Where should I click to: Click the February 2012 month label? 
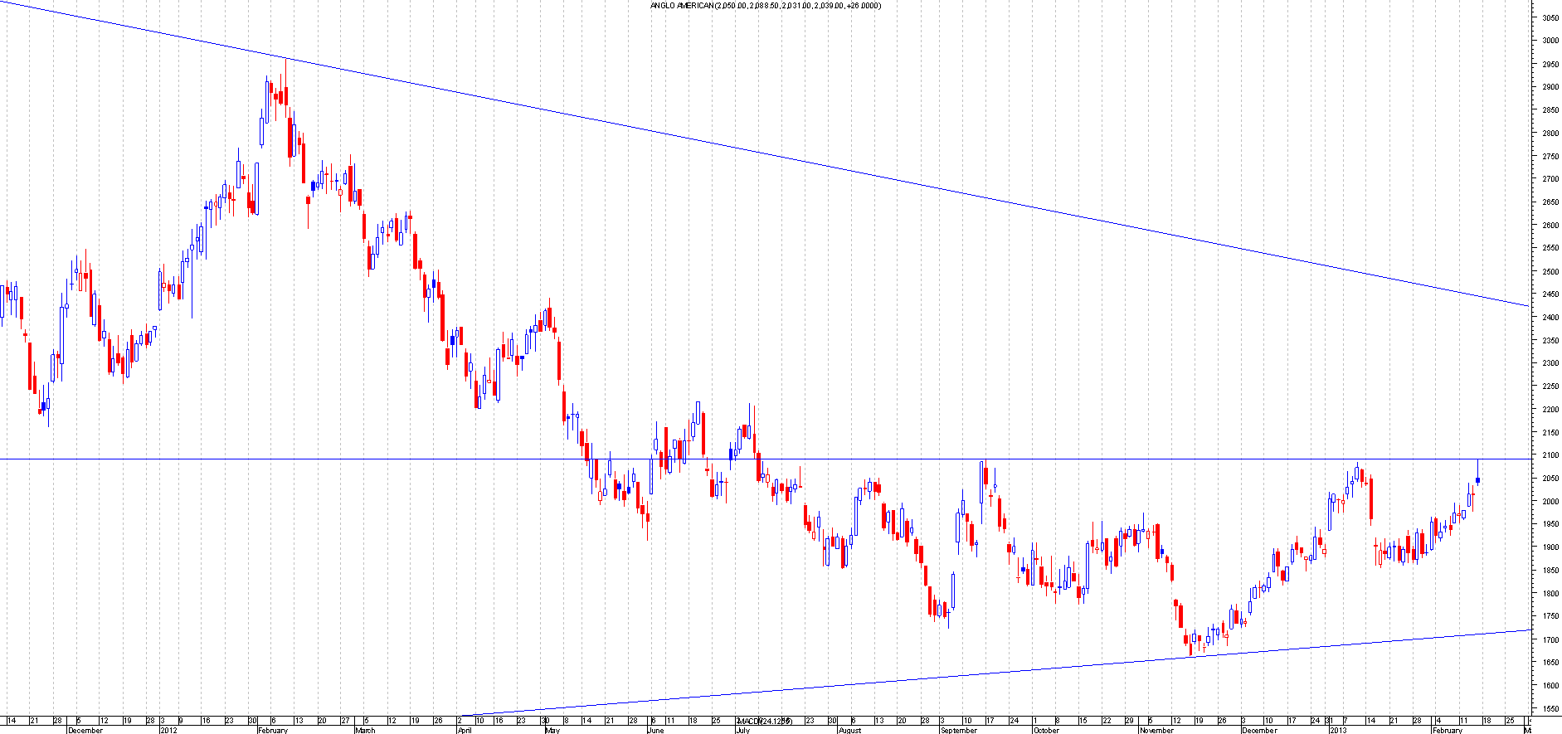[x=273, y=731]
